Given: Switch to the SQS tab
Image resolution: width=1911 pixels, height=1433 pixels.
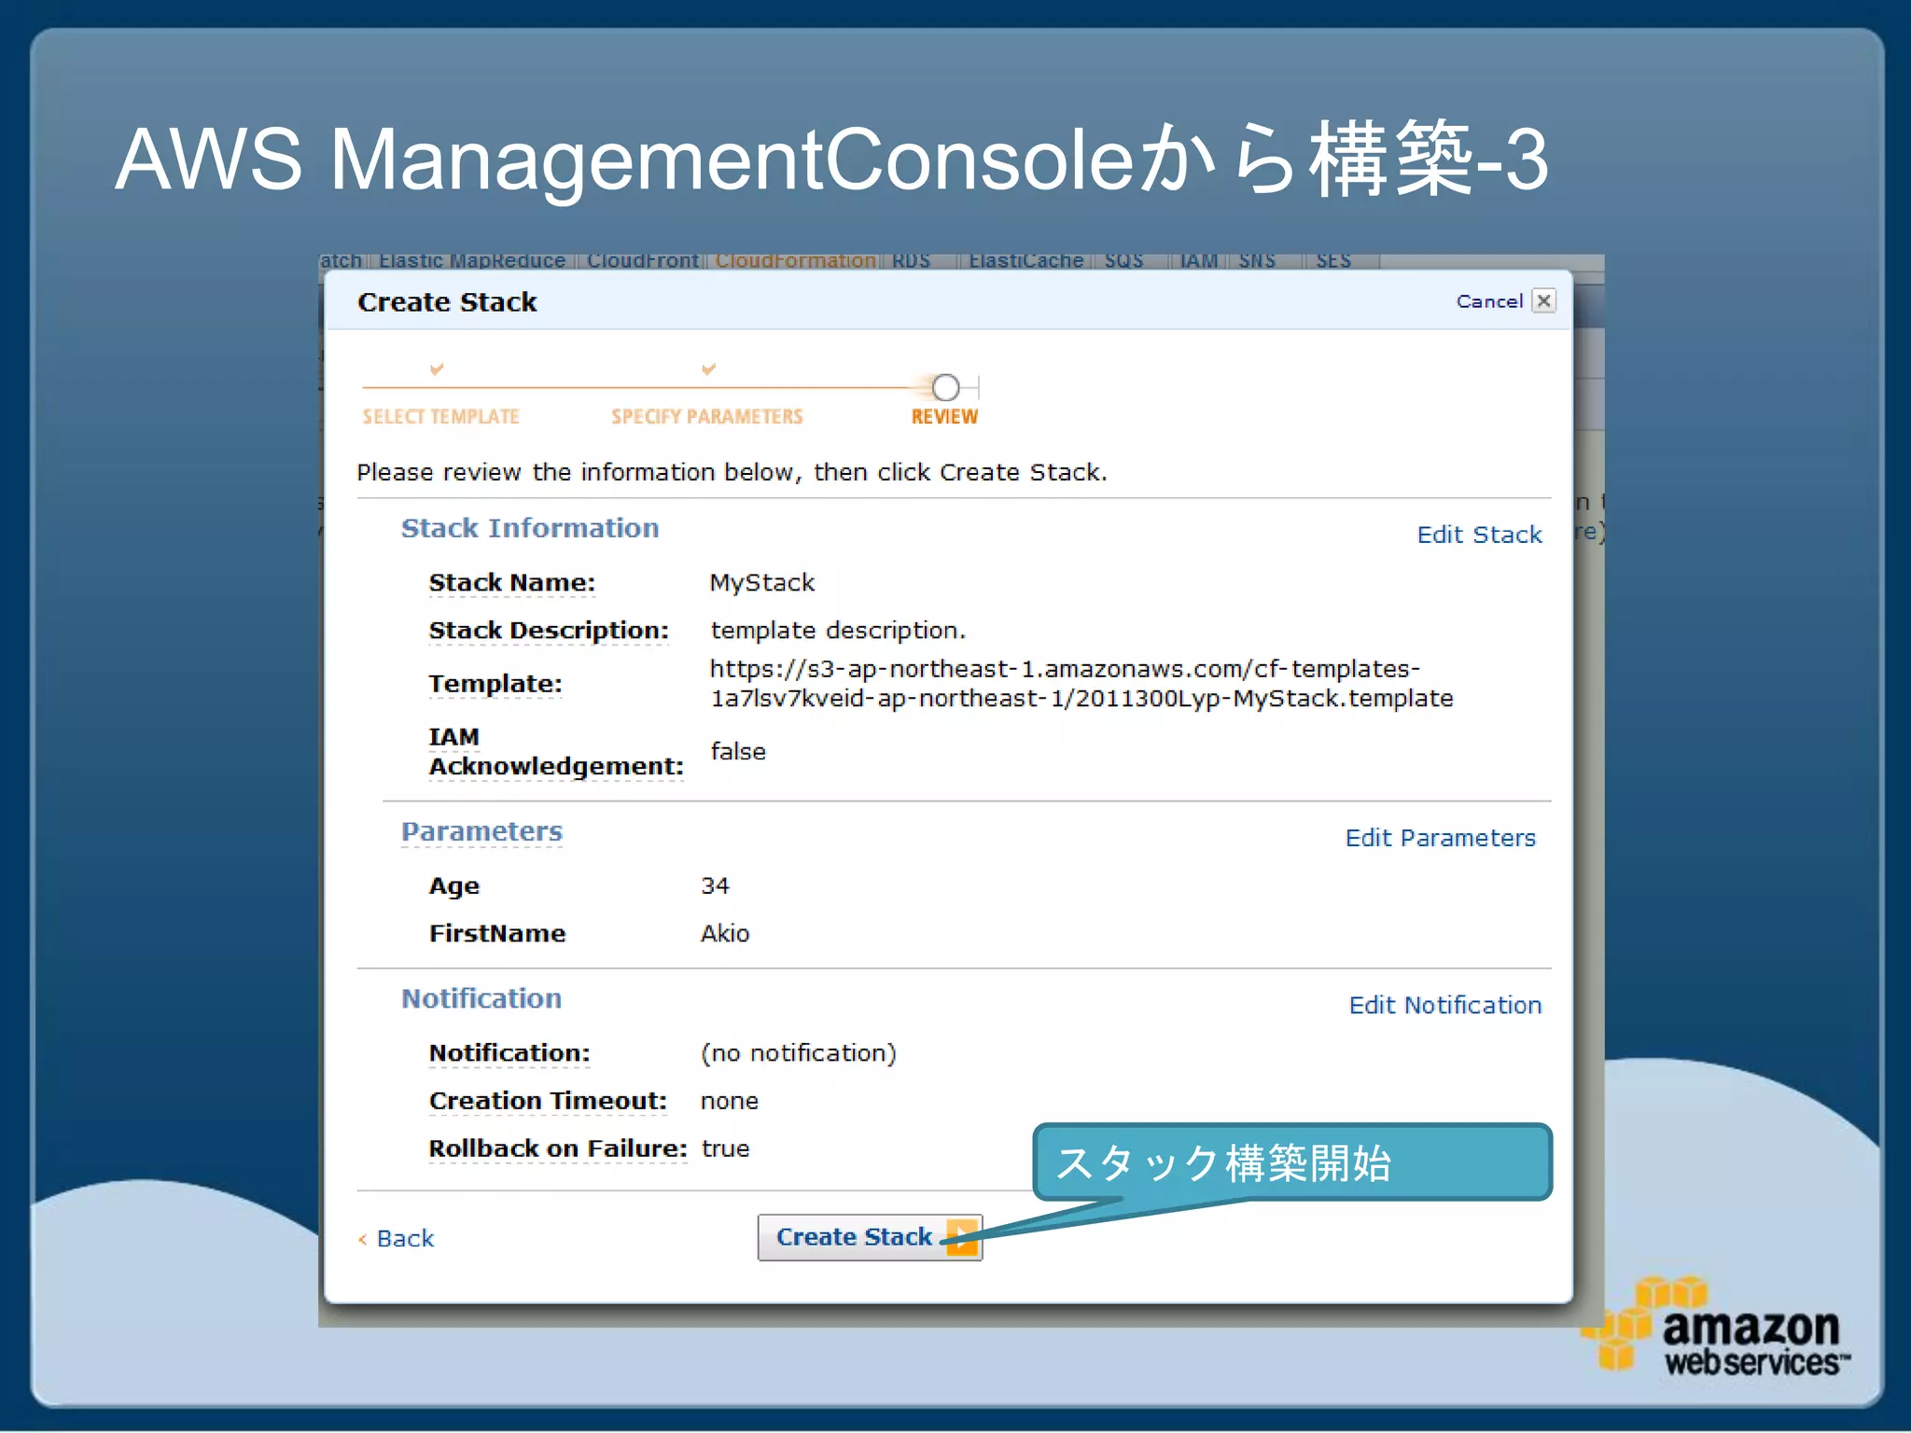Looking at the screenshot, I should [1123, 260].
